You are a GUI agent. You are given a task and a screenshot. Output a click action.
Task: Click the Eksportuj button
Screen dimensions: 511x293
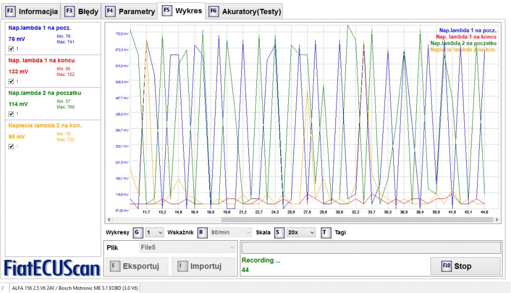[x=135, y=266]
